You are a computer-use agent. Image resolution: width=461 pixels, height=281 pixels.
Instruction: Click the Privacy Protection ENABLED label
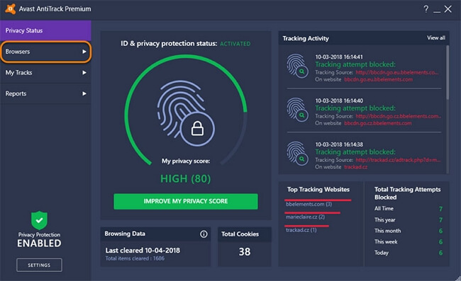pyautogui.click(x=39, y=240)
